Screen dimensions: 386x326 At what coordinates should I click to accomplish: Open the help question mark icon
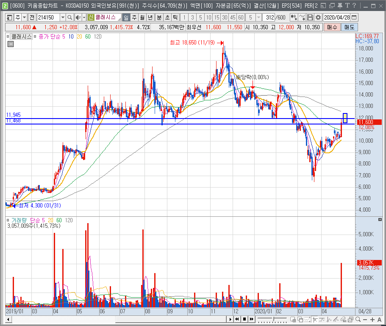click(x=354, y=6)
